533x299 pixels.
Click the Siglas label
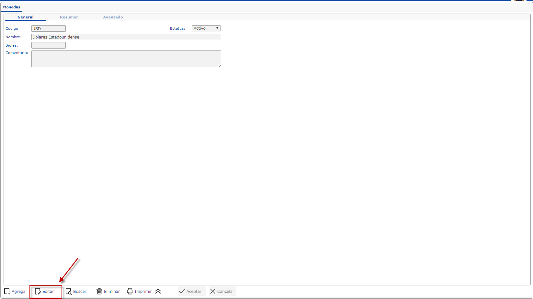coord(12,45)
